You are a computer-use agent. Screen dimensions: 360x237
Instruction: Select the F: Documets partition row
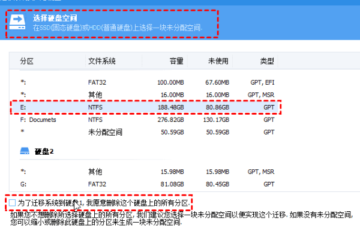tap(145, 119)
